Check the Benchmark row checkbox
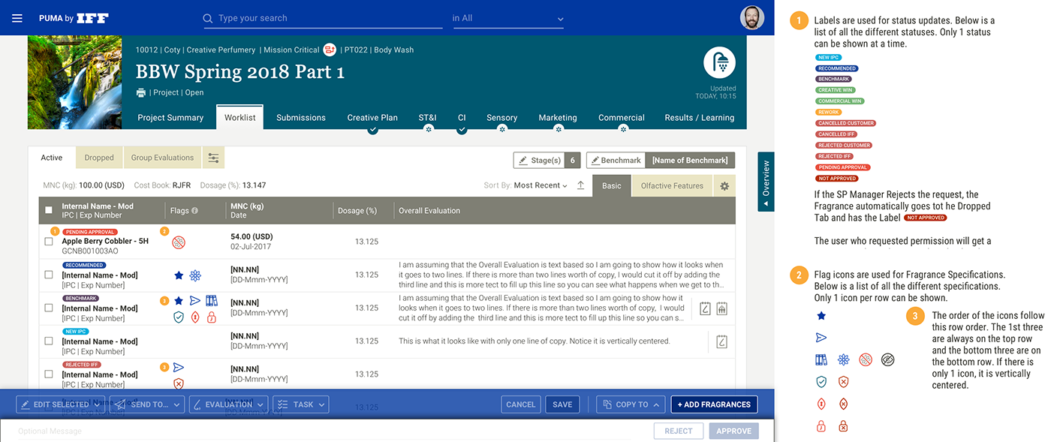 (49, 308)
